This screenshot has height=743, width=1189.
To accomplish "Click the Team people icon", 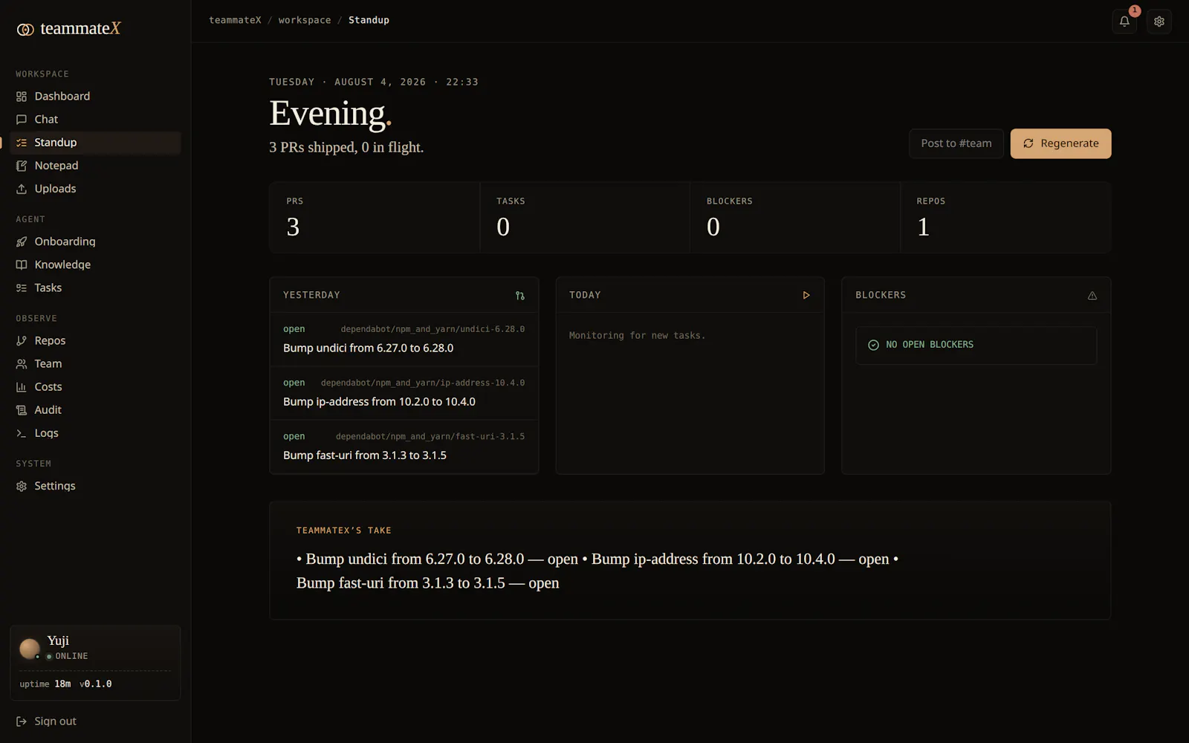I will coord(22,363).
